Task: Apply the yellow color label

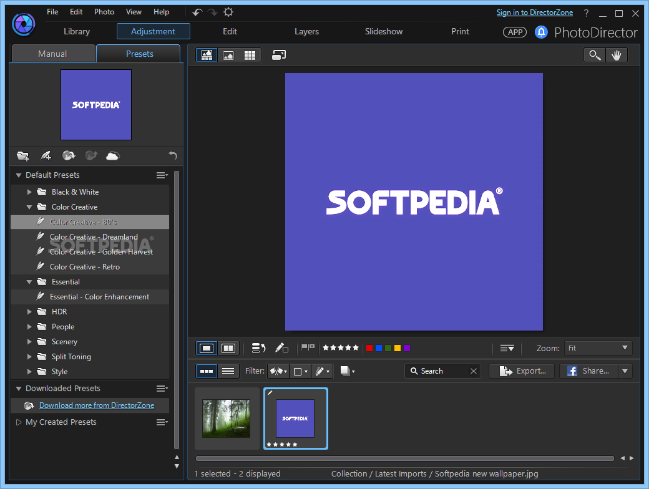Action: coord(398,348)
